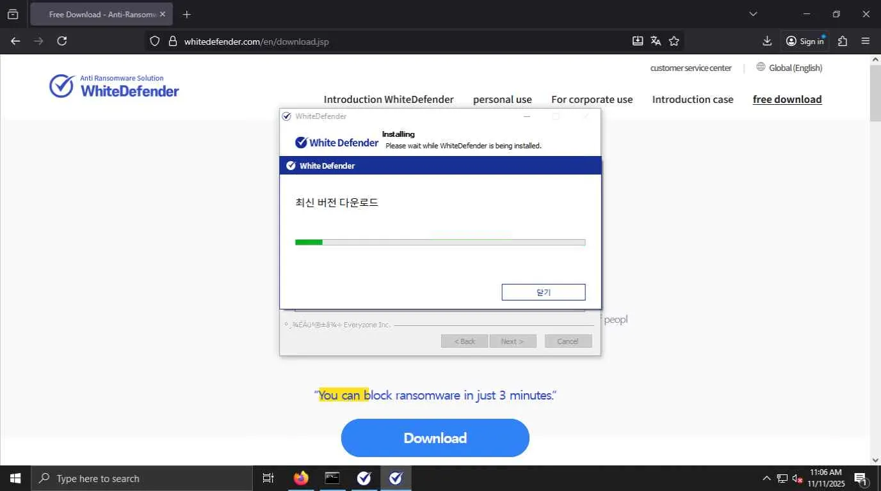Open the customer service center link
This screenshot has width=881, height=491.
(691, 68)
